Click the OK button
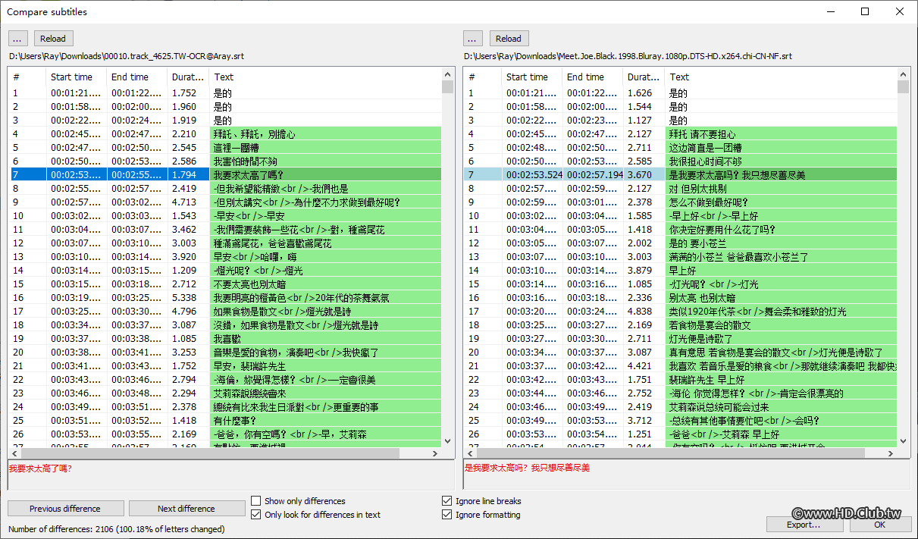The image size is (918, 539). point(880,524)
